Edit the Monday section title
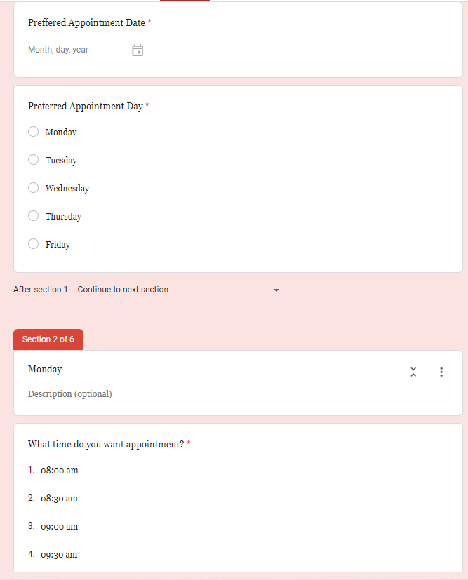Image resolution: width=468 pixels, height=580 pixels. pyautogui.click(x=46, y=370)
